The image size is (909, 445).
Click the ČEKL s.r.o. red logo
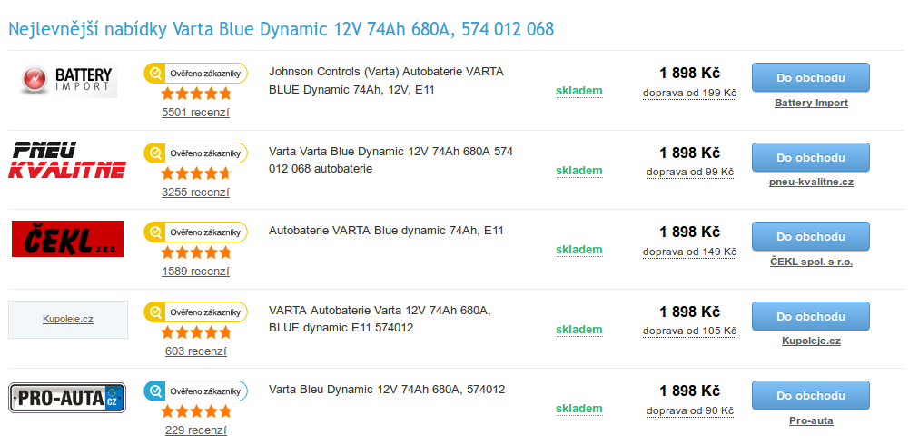pos(68,239)
